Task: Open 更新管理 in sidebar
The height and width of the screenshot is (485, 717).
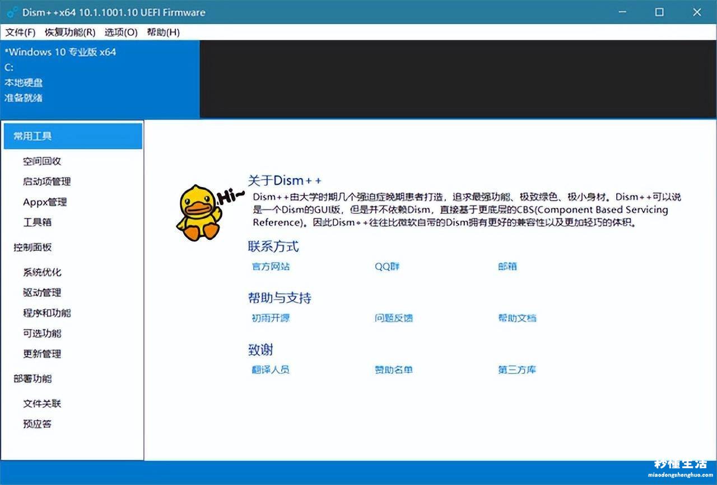Action: [42, 354]
